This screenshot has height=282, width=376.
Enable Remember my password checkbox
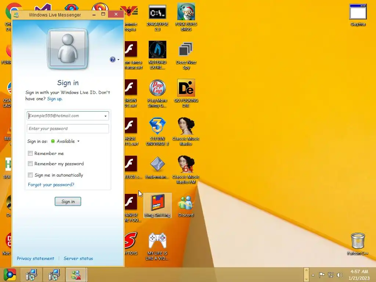coord(30,163)
